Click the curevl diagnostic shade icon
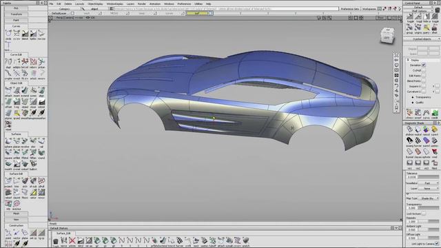 (x=435, y=130)
